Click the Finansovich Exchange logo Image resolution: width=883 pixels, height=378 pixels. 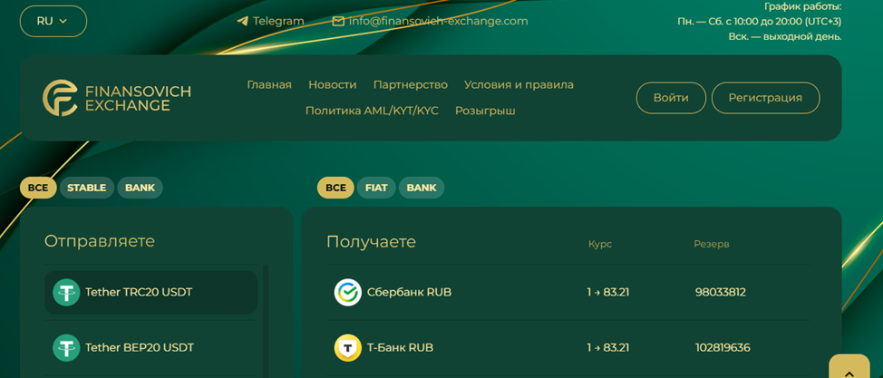tap(117, 98)
